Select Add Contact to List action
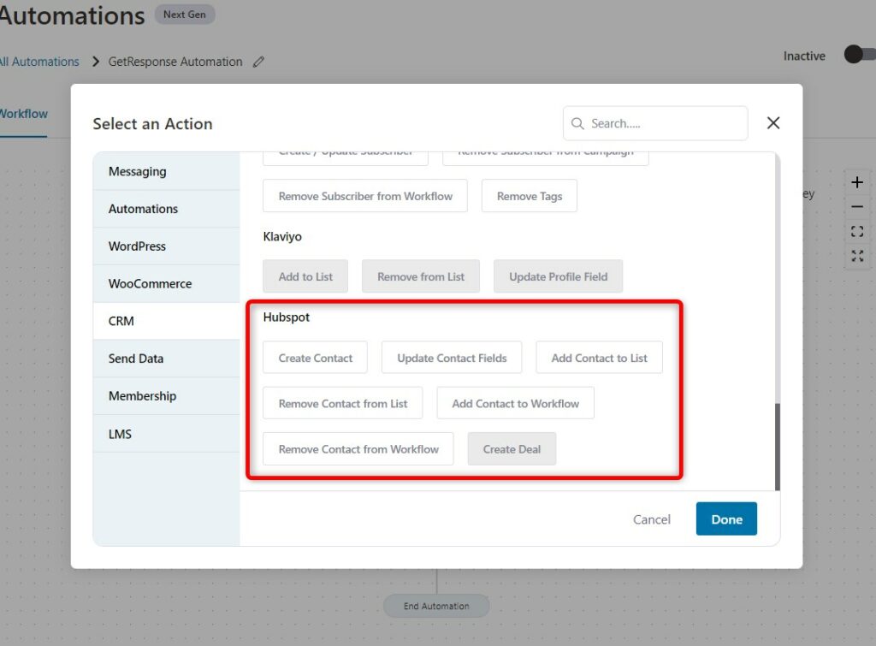Image resolution: width=876 pixels, height=646 pixels. click(x=600, y=358)
